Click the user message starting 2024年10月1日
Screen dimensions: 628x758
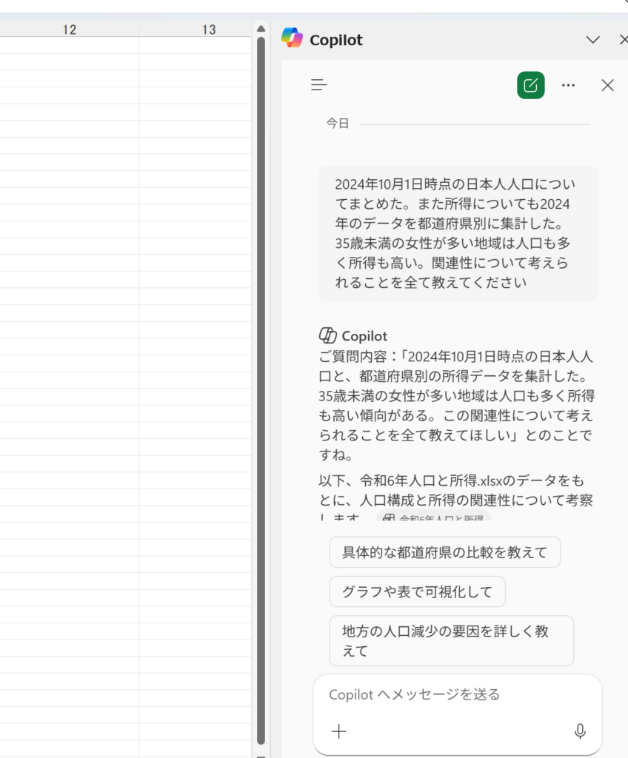[457, 233]
